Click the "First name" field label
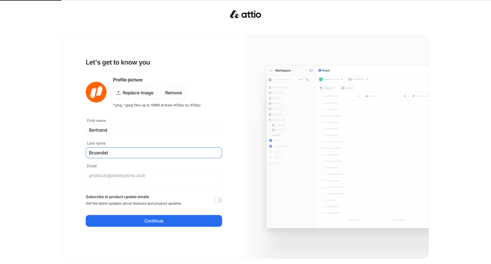The width and height of the screenshot is (491, 264). (96, 121)
